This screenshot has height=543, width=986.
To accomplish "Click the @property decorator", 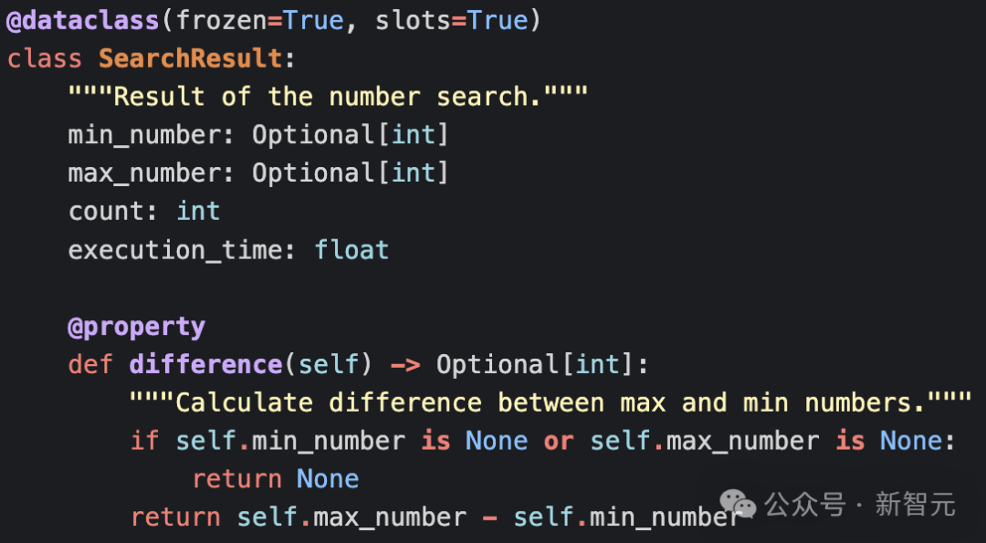I will point(136,326).
